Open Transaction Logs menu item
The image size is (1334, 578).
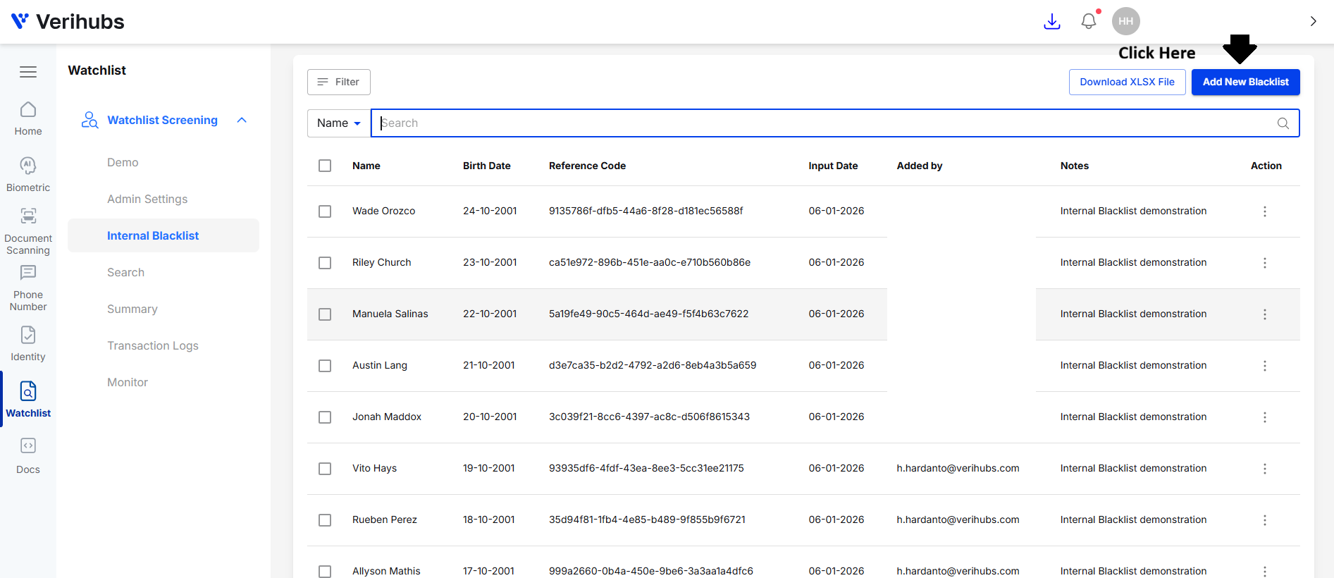(153, 345)
